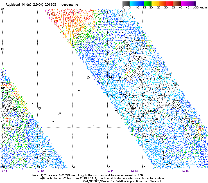This screenshot has height=183, width=208.
Task: Click the 'Rapidscat Winds(12.5KM) 20160811 descending' title
Action: [42, 5]
